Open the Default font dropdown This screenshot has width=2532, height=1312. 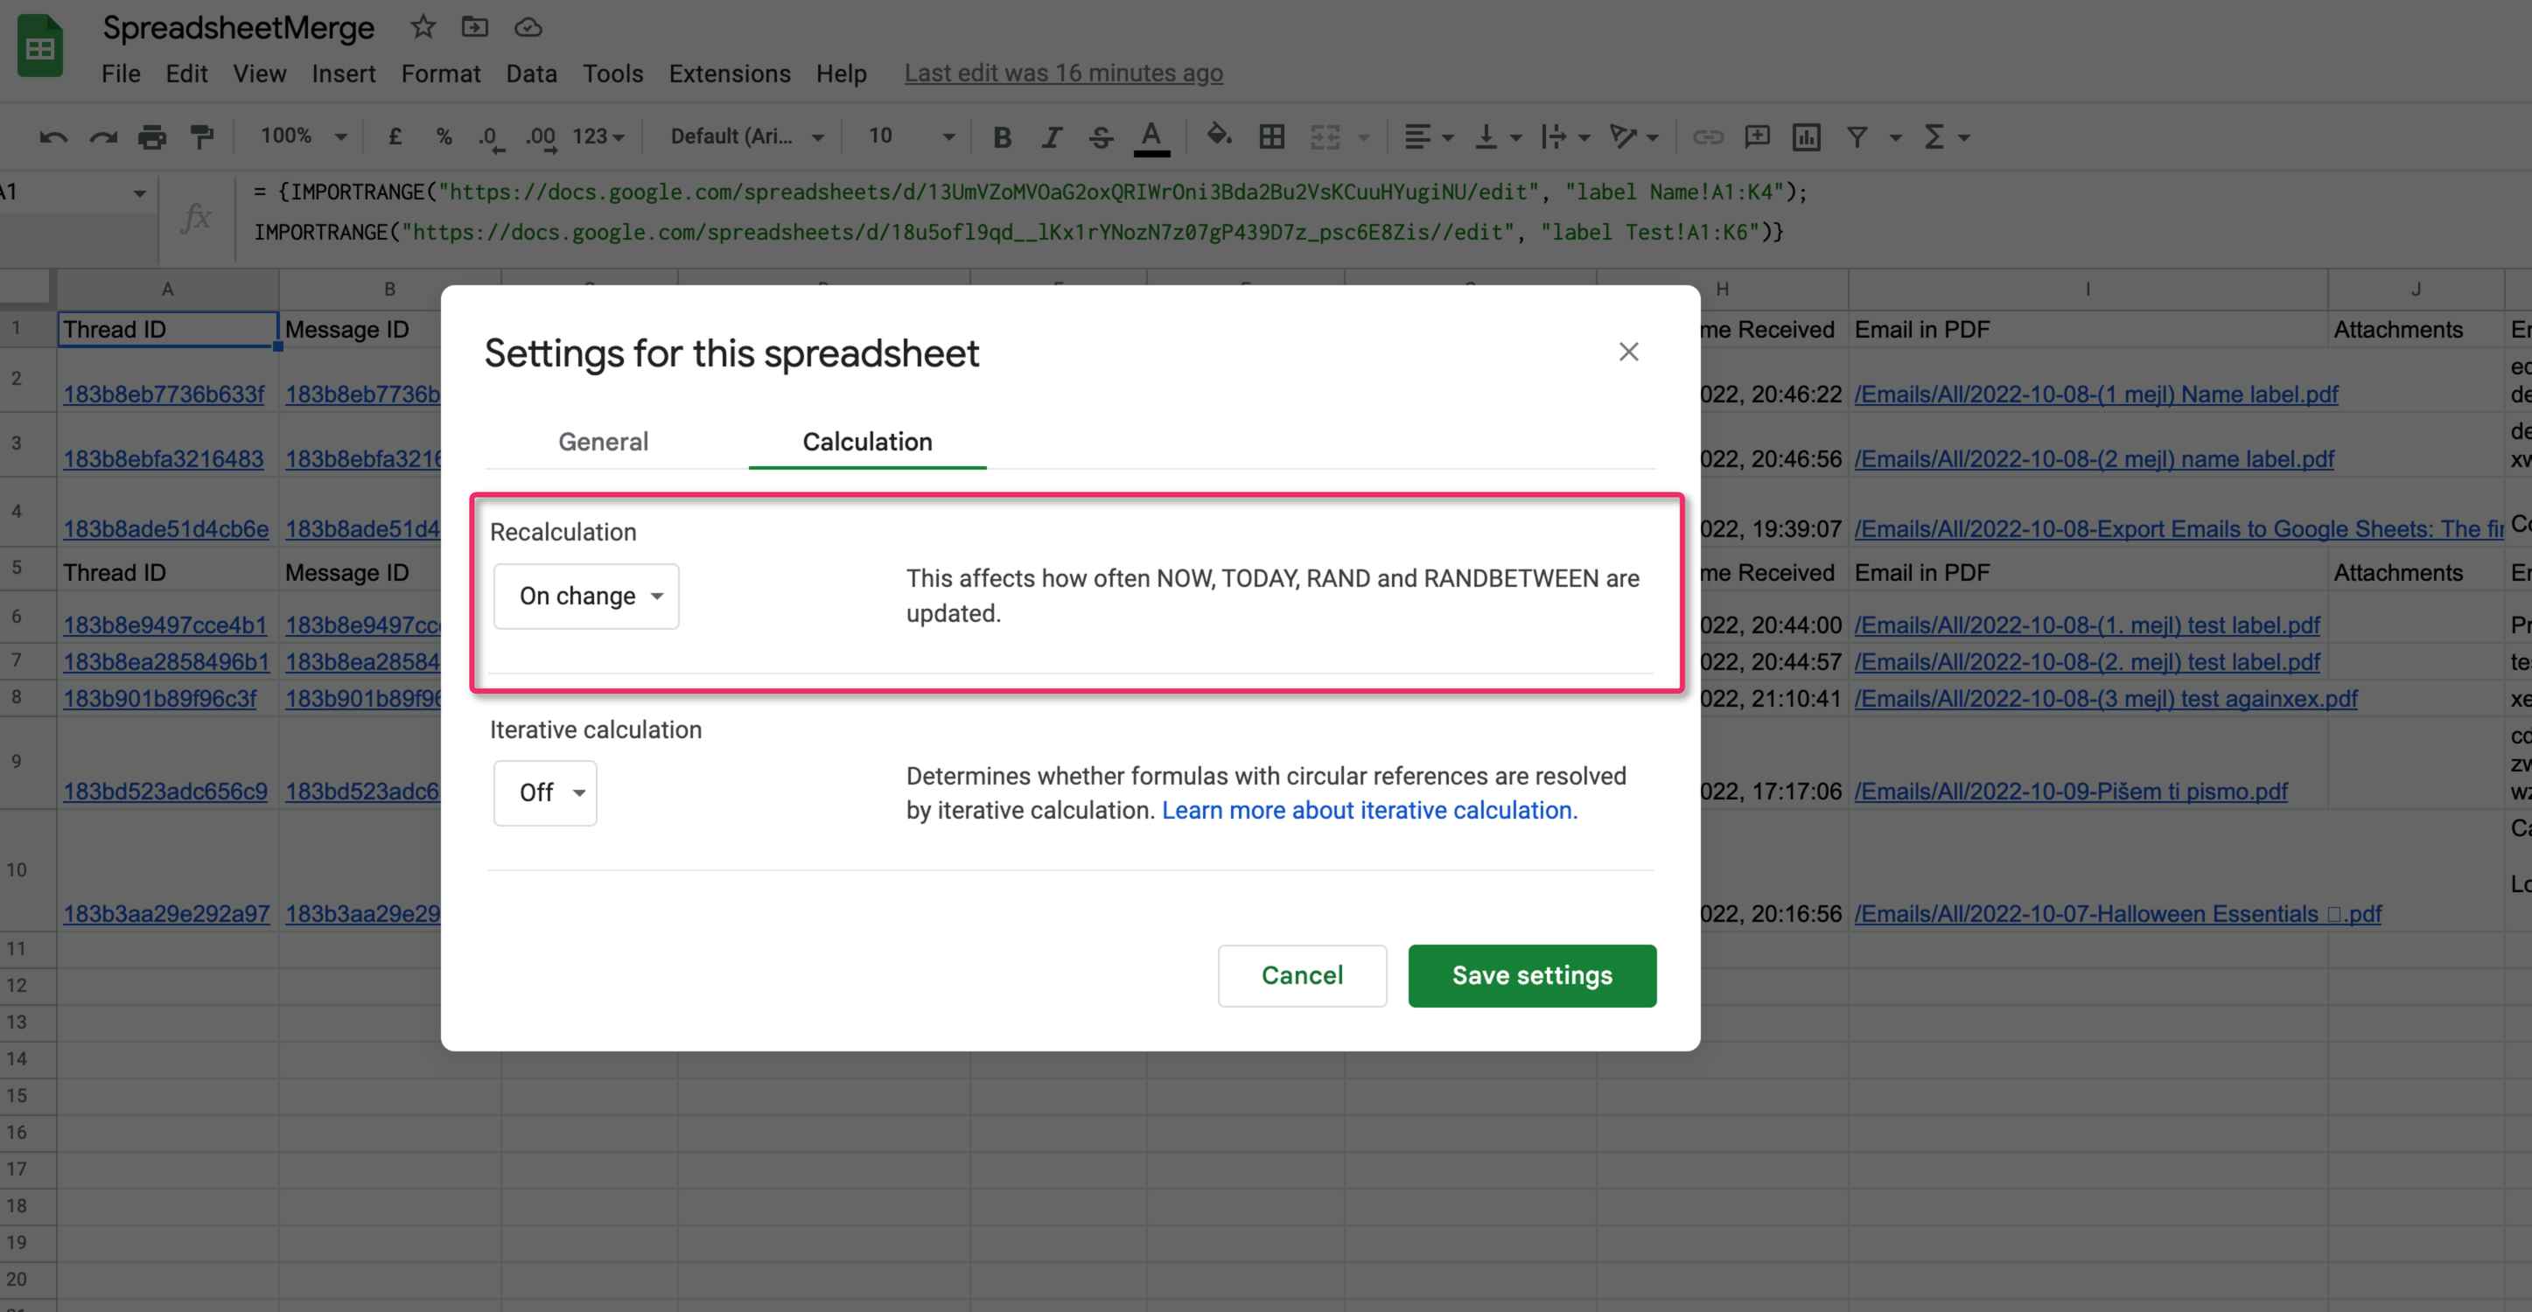coord(747,136)
